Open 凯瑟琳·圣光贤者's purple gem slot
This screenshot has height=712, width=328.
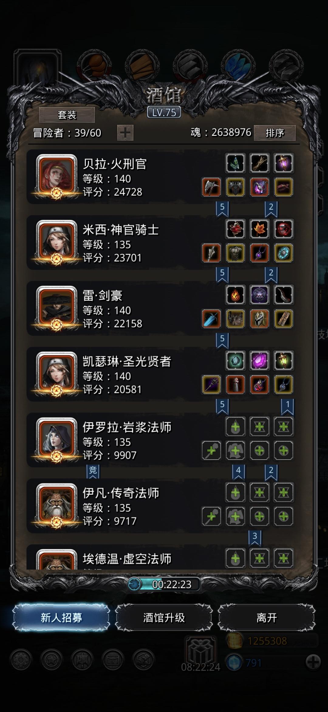(x=259, y=361)
